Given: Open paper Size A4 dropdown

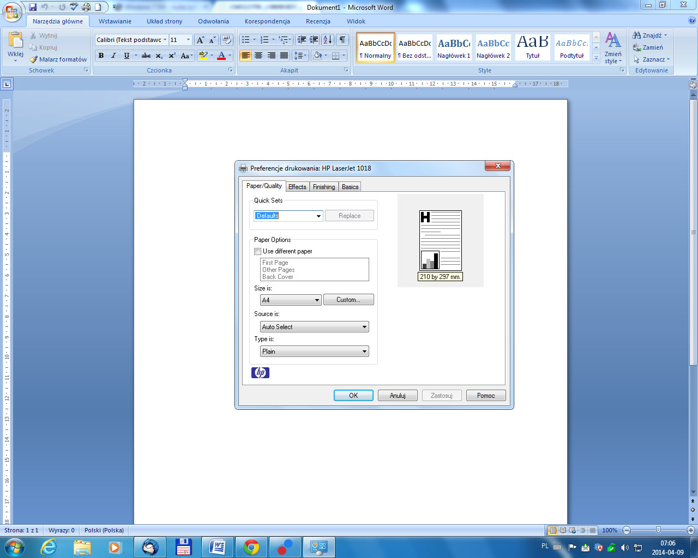Looking at the screenshot, I should (x=291, y=300).
